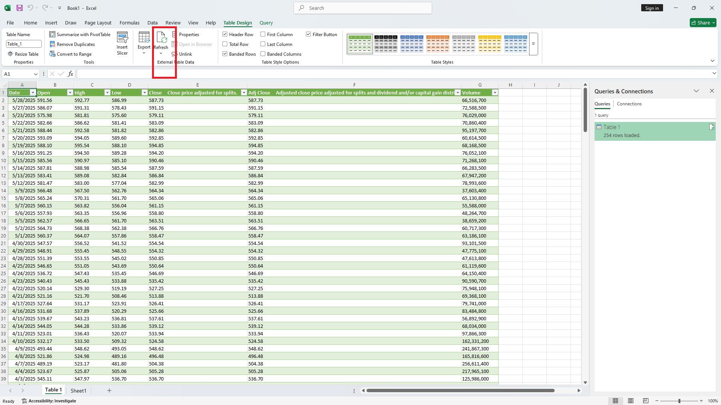This screenshot has height=405, width=721.
Task: Enable the Total Row checkbox
Action: pyautogui.click(x=225, y=44)
